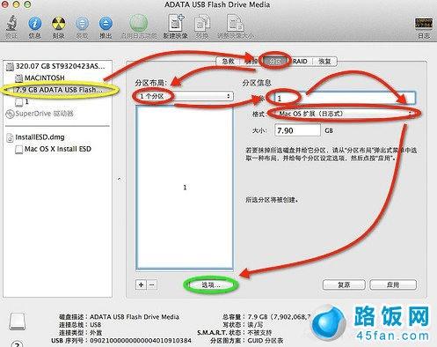The height and width of the screenshot is (347, 437).
Task: Switch to the Partition (分区) tab
Action: click(x=275, y=62)
